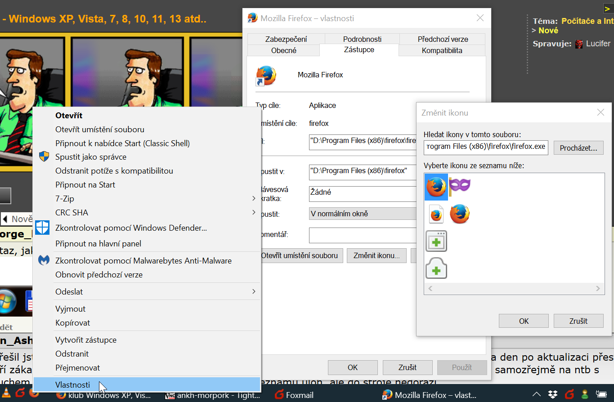Switch to klub Windows XP Firefox taskbar button
The image size is (614, 402).
pos(103,395)
